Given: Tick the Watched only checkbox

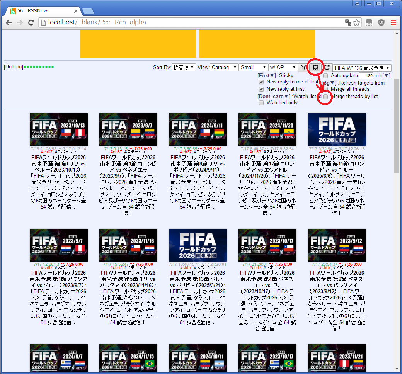Looking at the screenshot, I should (261, 103).
